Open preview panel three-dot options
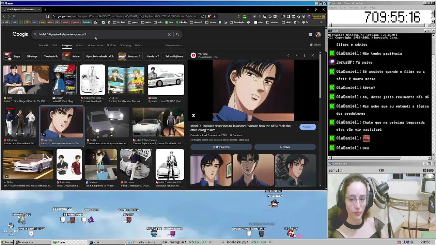436x245 pixels. (x=305, y=55)
